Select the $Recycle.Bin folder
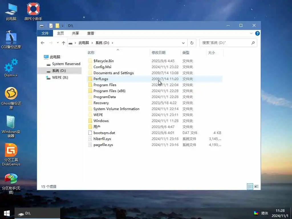Screen dimensions: 292x219 [104, 61]
